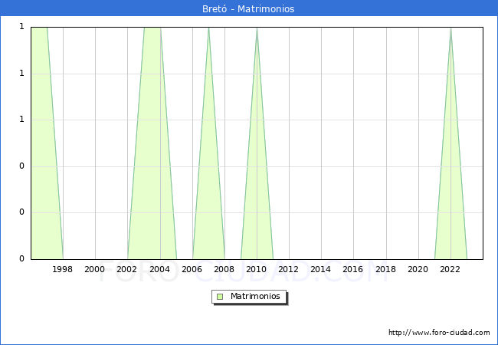This screenshot has height=345, width=498.
Task: Open the foro-ciudad.com URL text
Action: click(x=439, y=333)
